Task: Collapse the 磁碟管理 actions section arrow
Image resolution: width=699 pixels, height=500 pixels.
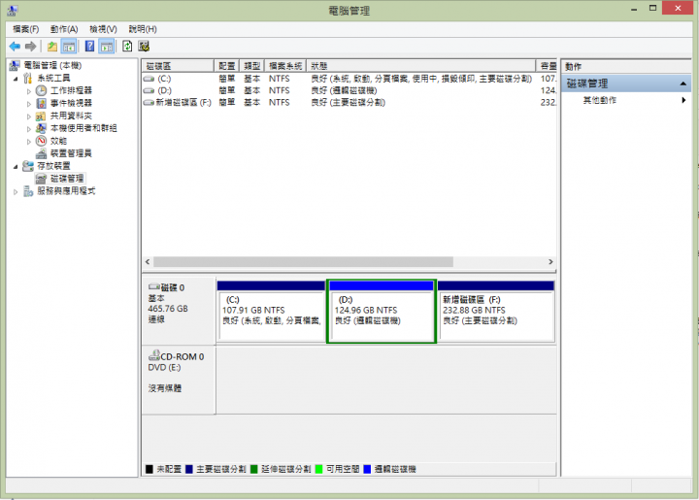Action: click(x=682, y=83)
